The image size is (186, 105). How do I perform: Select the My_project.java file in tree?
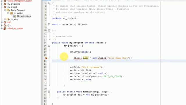[24, 16]
